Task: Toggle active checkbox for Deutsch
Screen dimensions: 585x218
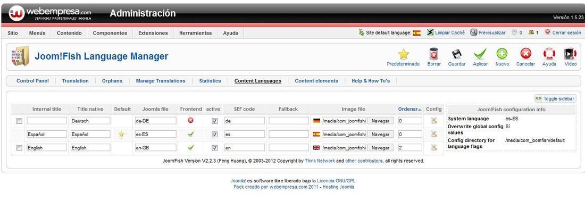Action: [x=214, y=121]
